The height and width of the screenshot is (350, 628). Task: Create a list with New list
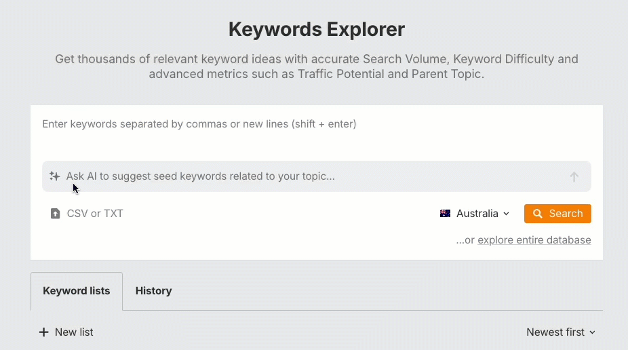point(74,332)
